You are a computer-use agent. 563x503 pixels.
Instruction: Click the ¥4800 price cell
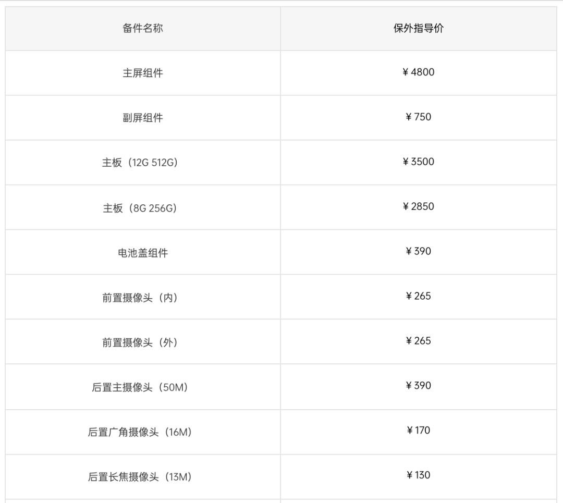point(418,72)
